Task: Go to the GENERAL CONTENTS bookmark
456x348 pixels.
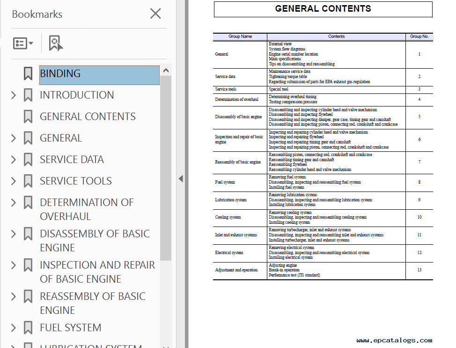Action: [88, 117]
